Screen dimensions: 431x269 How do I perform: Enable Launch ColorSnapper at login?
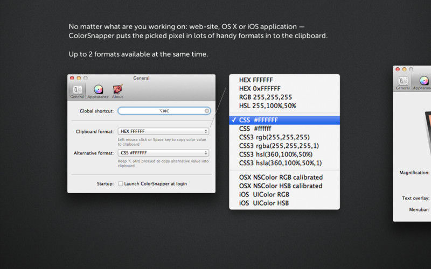120,183
